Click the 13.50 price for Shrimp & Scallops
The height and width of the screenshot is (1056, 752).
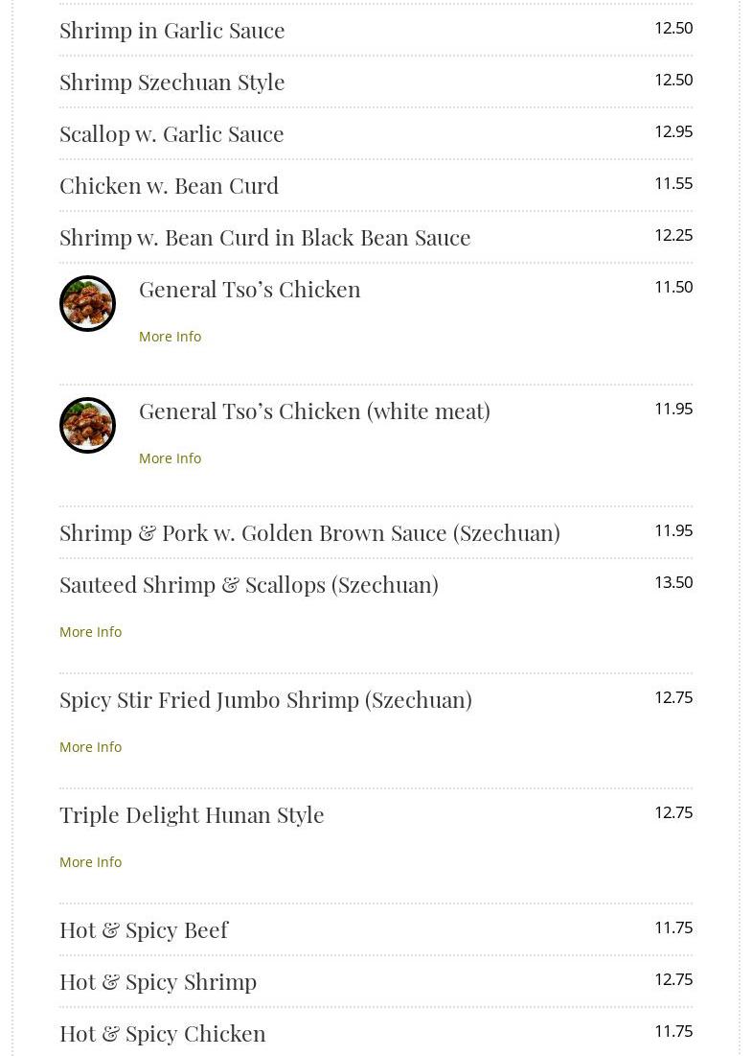click(x=673, y=582)
